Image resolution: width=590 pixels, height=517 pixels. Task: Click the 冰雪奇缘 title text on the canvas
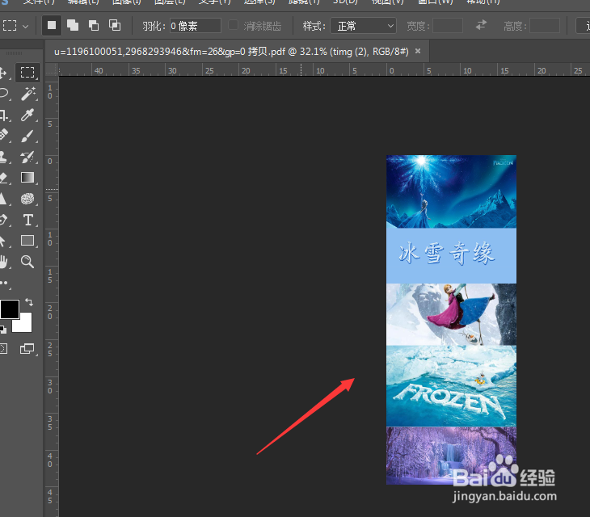[447, 254]
